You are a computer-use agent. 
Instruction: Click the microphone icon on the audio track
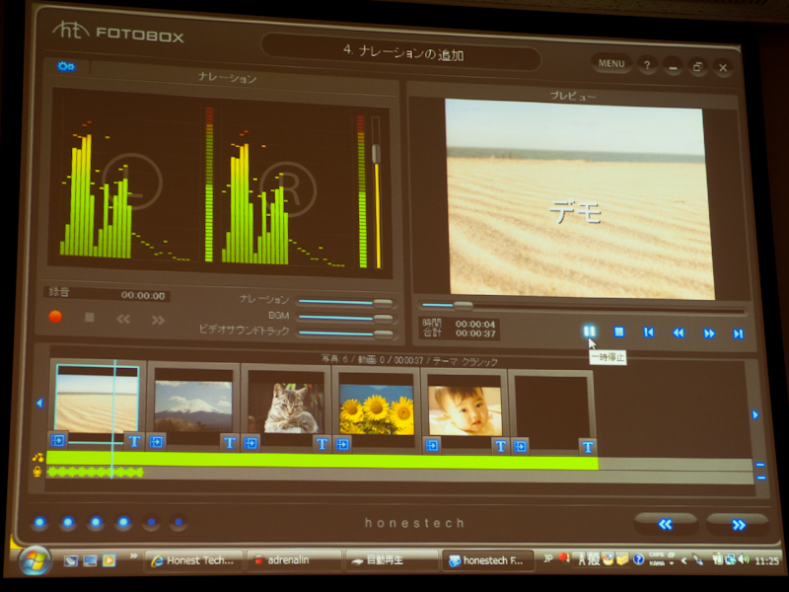click(x=36, y=472)
